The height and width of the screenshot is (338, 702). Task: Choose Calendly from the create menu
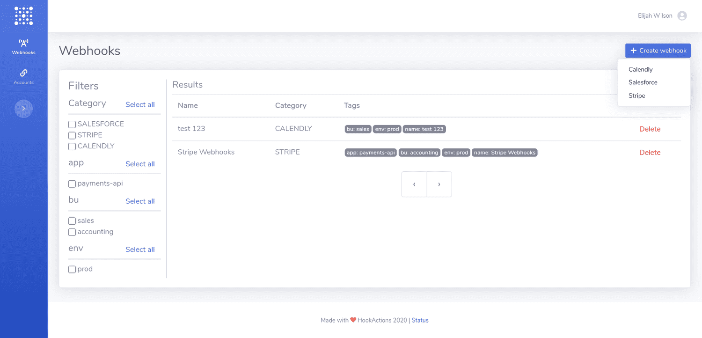[640, 69]
